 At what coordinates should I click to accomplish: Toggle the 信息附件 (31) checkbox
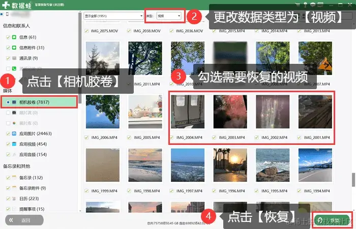[8, 48]
